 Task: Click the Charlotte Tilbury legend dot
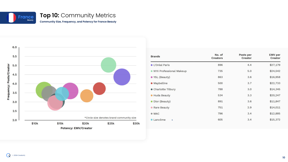152,89
